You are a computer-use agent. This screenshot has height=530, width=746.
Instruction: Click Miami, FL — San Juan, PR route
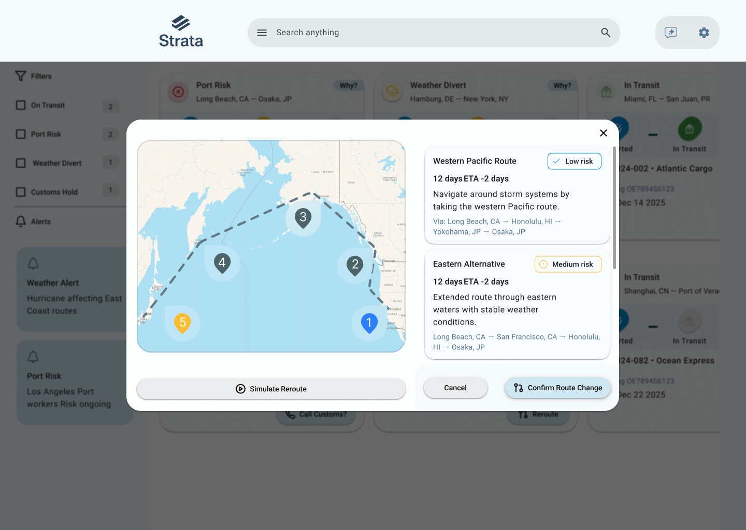pos(667,99)
